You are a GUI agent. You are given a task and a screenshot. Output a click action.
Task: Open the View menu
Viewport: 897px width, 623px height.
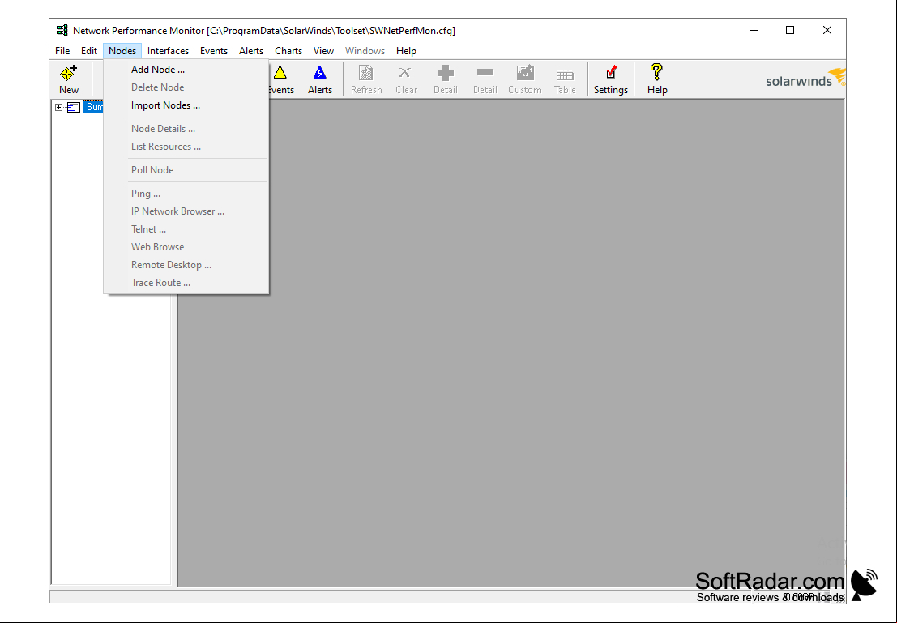tap(323, 51)
